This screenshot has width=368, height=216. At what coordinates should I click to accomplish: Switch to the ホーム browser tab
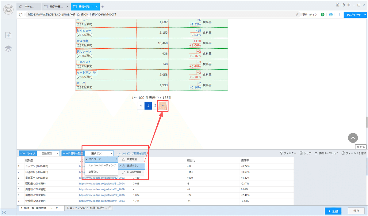(29, 6)
